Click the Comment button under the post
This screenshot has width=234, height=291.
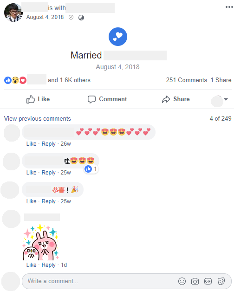click(x=107, y=99)
